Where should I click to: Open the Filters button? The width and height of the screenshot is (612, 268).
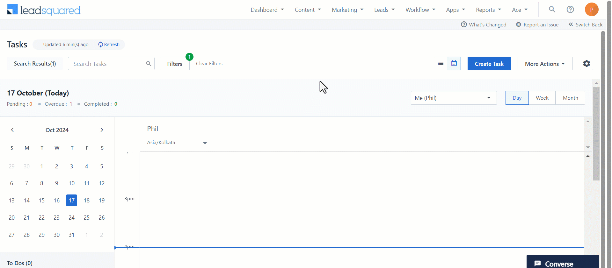tap(175, 64)
